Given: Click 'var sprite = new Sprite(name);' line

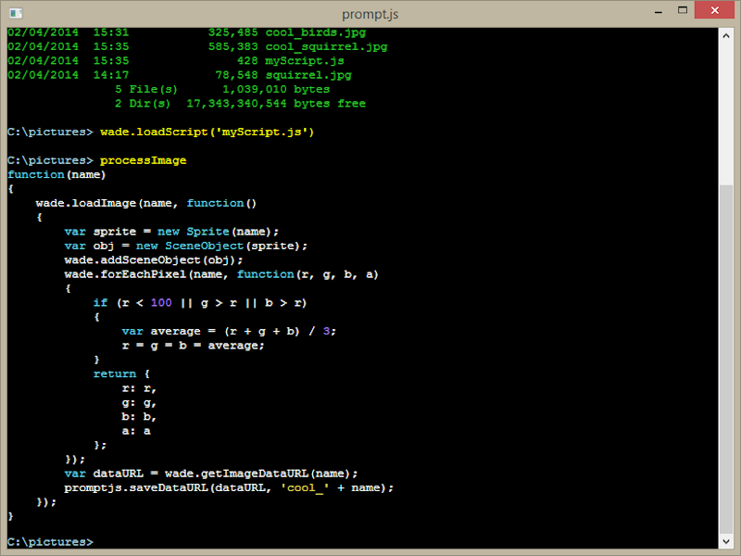Looking at the screenshot, I should click(x=171, y=232).
